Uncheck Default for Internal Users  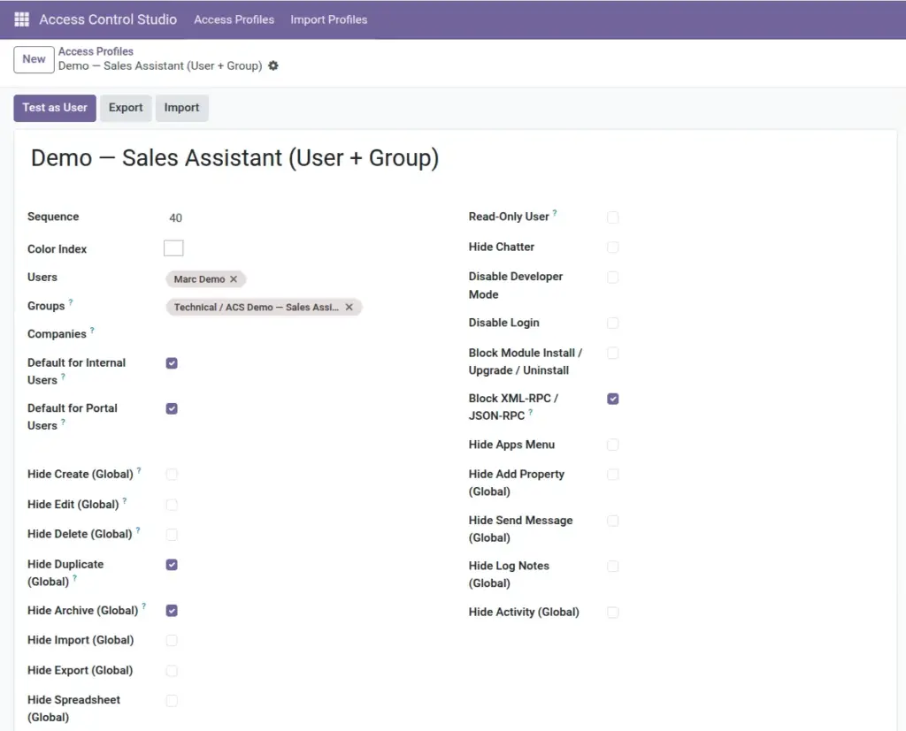[x=172, y=363]
